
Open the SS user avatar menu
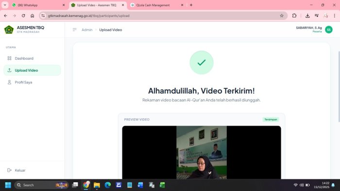(328, 30)
